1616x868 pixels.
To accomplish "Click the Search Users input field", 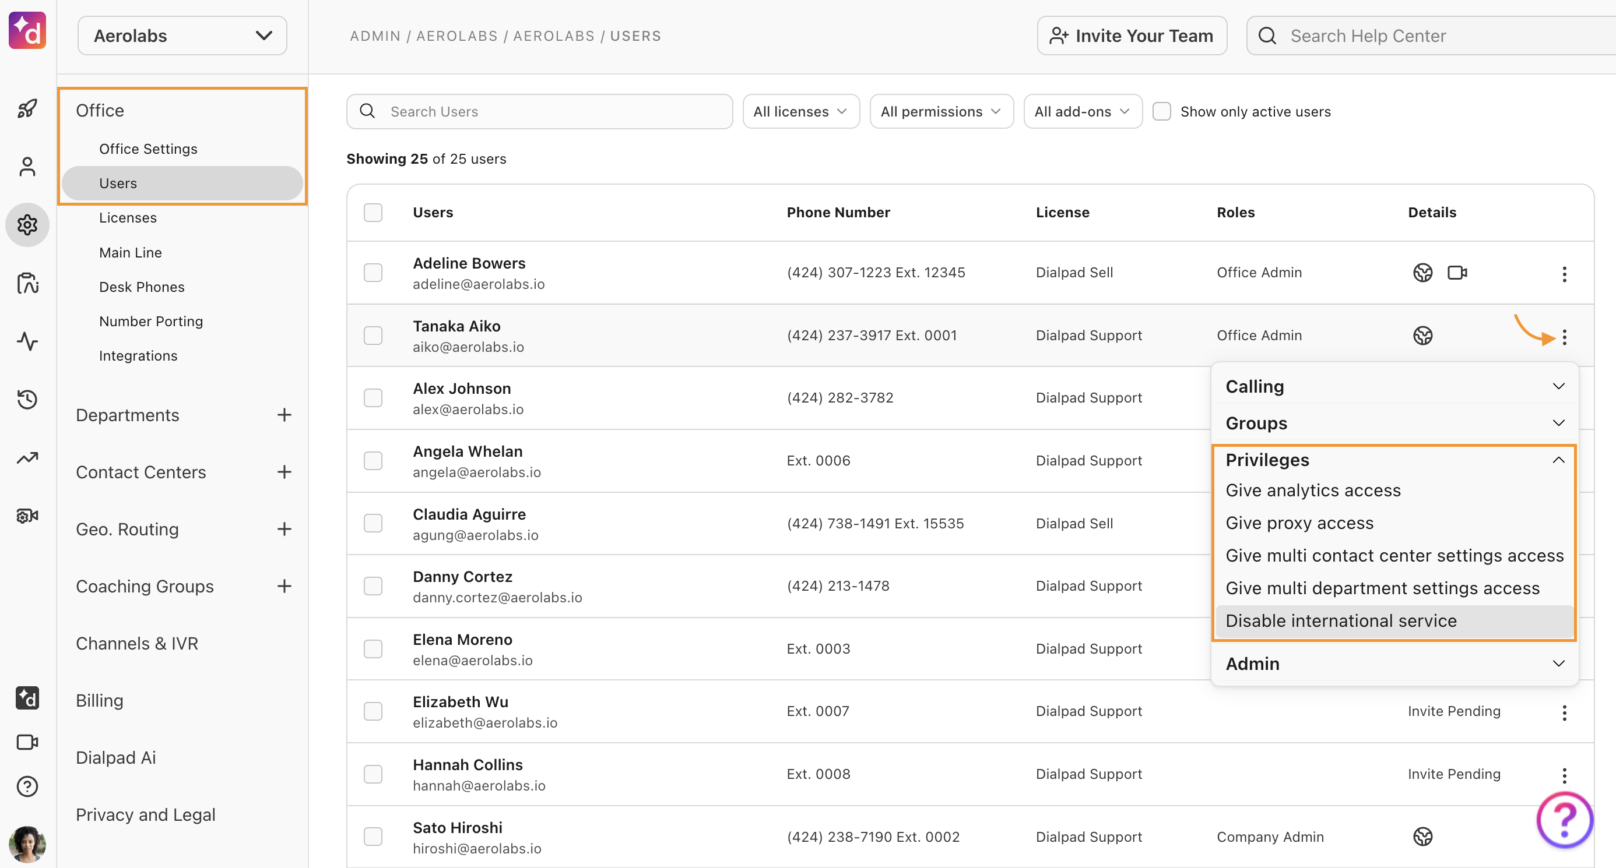I will (x=539, y=111).
